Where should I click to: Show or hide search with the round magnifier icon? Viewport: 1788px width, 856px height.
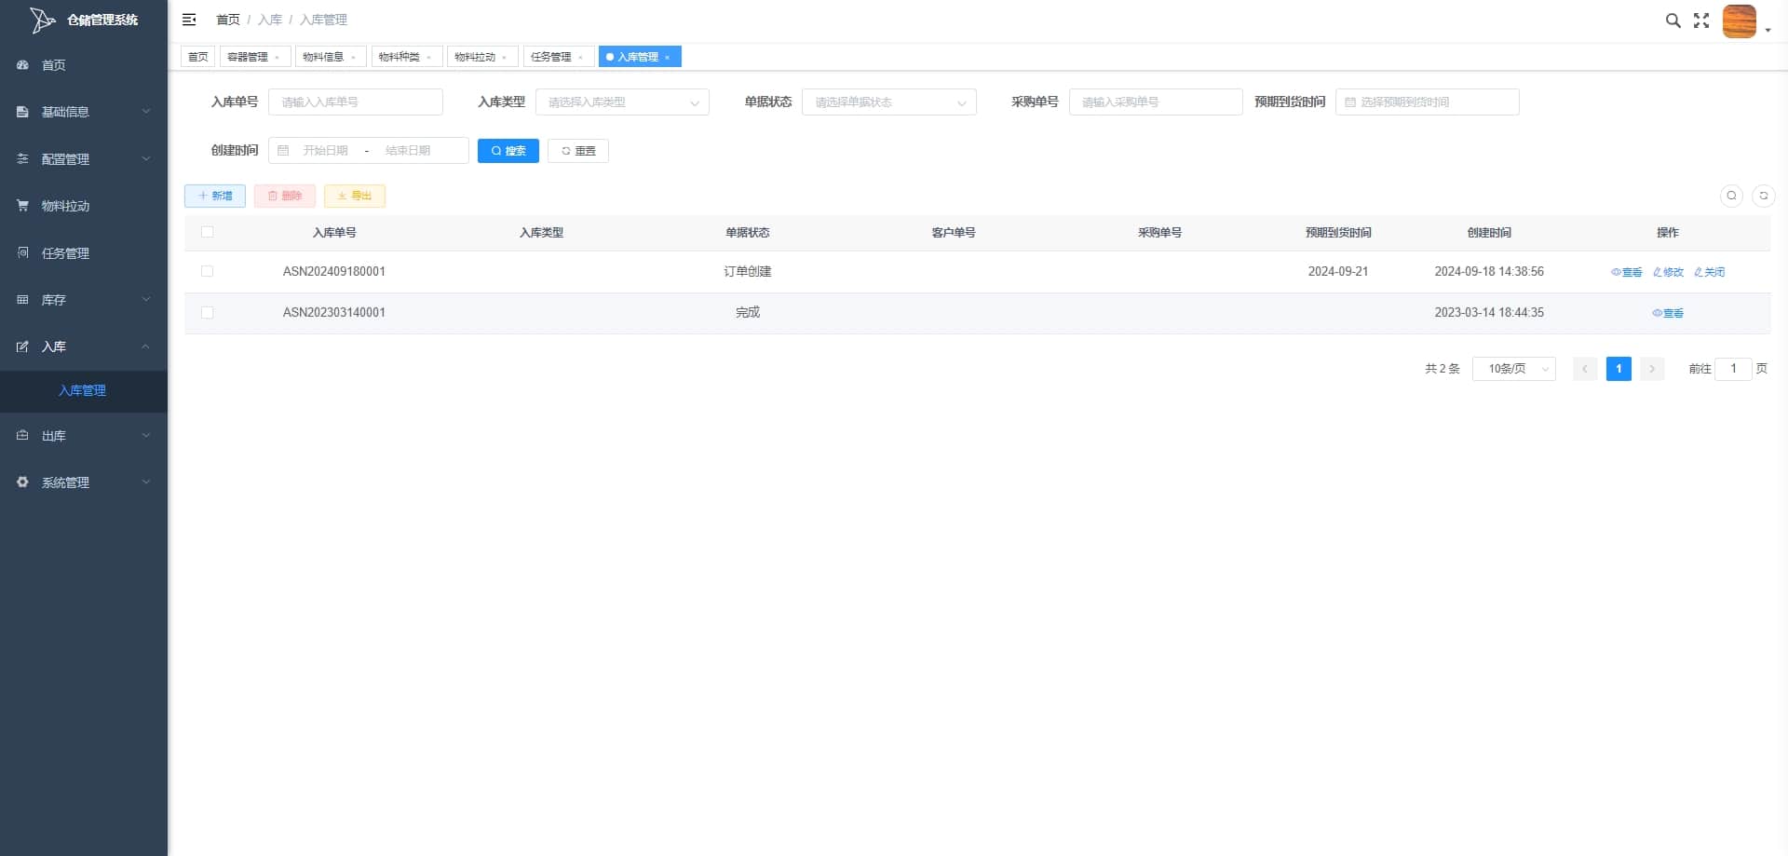1731,196
